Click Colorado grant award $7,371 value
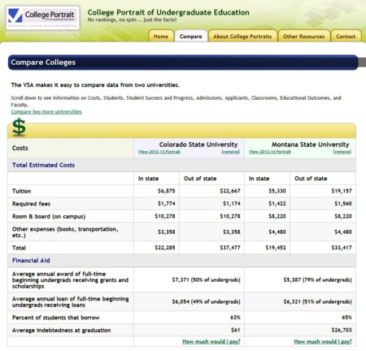366x351 pixels. [x=206, y=279]
